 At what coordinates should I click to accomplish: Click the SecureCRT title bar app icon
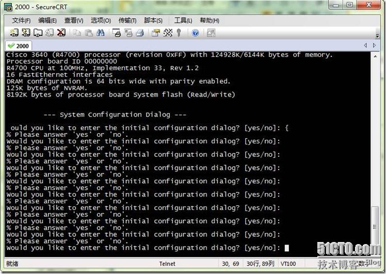point(8,7)
